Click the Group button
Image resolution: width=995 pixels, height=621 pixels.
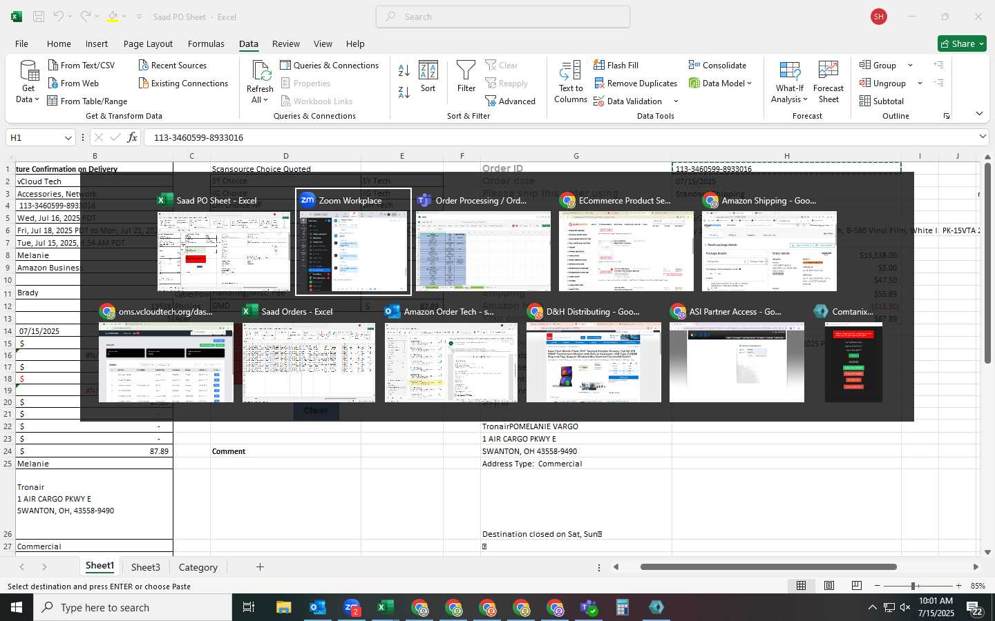pyautogui.click(x=878, y=66)
